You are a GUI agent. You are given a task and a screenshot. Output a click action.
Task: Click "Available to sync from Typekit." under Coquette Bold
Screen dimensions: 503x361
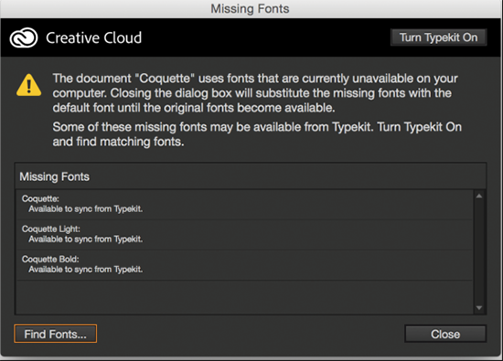(x=86, y=270)
